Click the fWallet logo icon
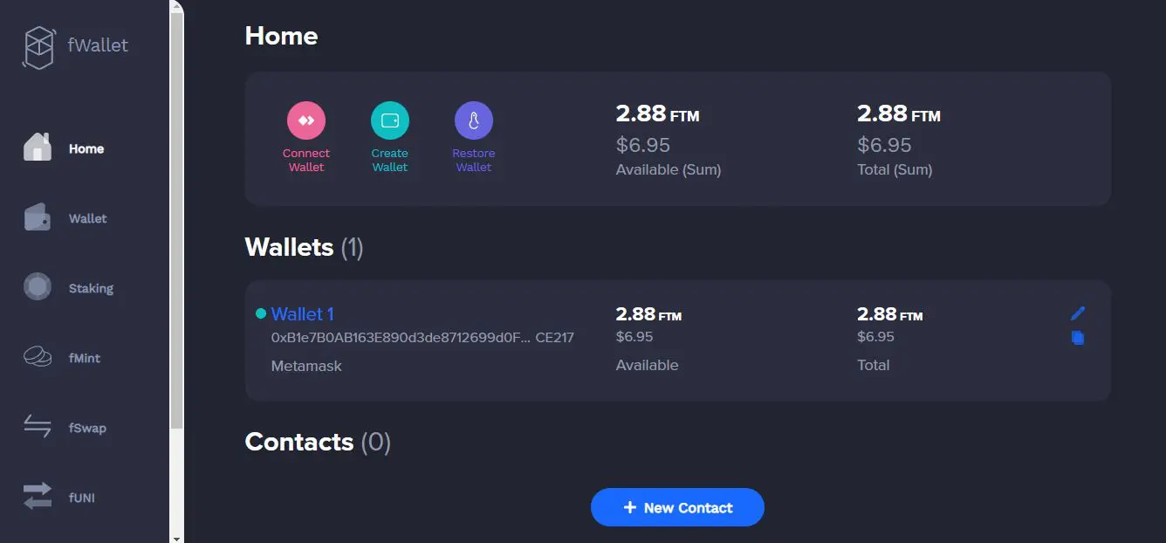Viewport: 1166px width, 543px height. [38, 47]
